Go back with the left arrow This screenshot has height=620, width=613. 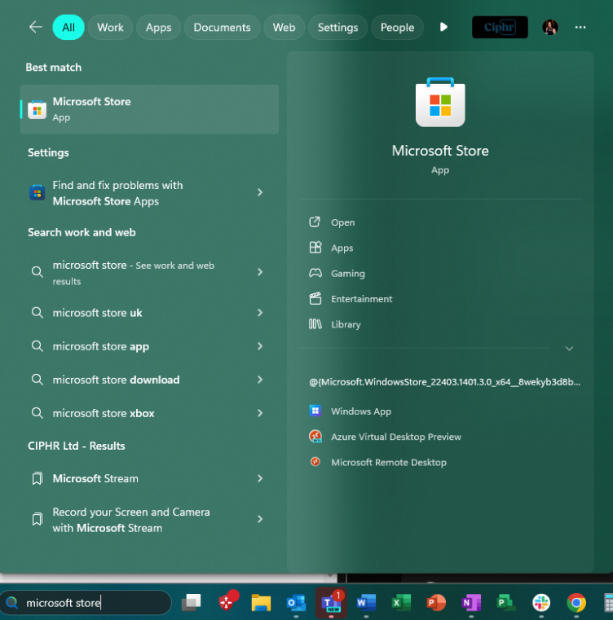36,27
